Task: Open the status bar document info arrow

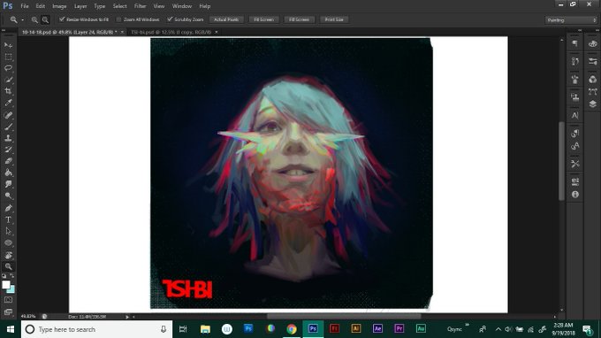Action: 127,317
